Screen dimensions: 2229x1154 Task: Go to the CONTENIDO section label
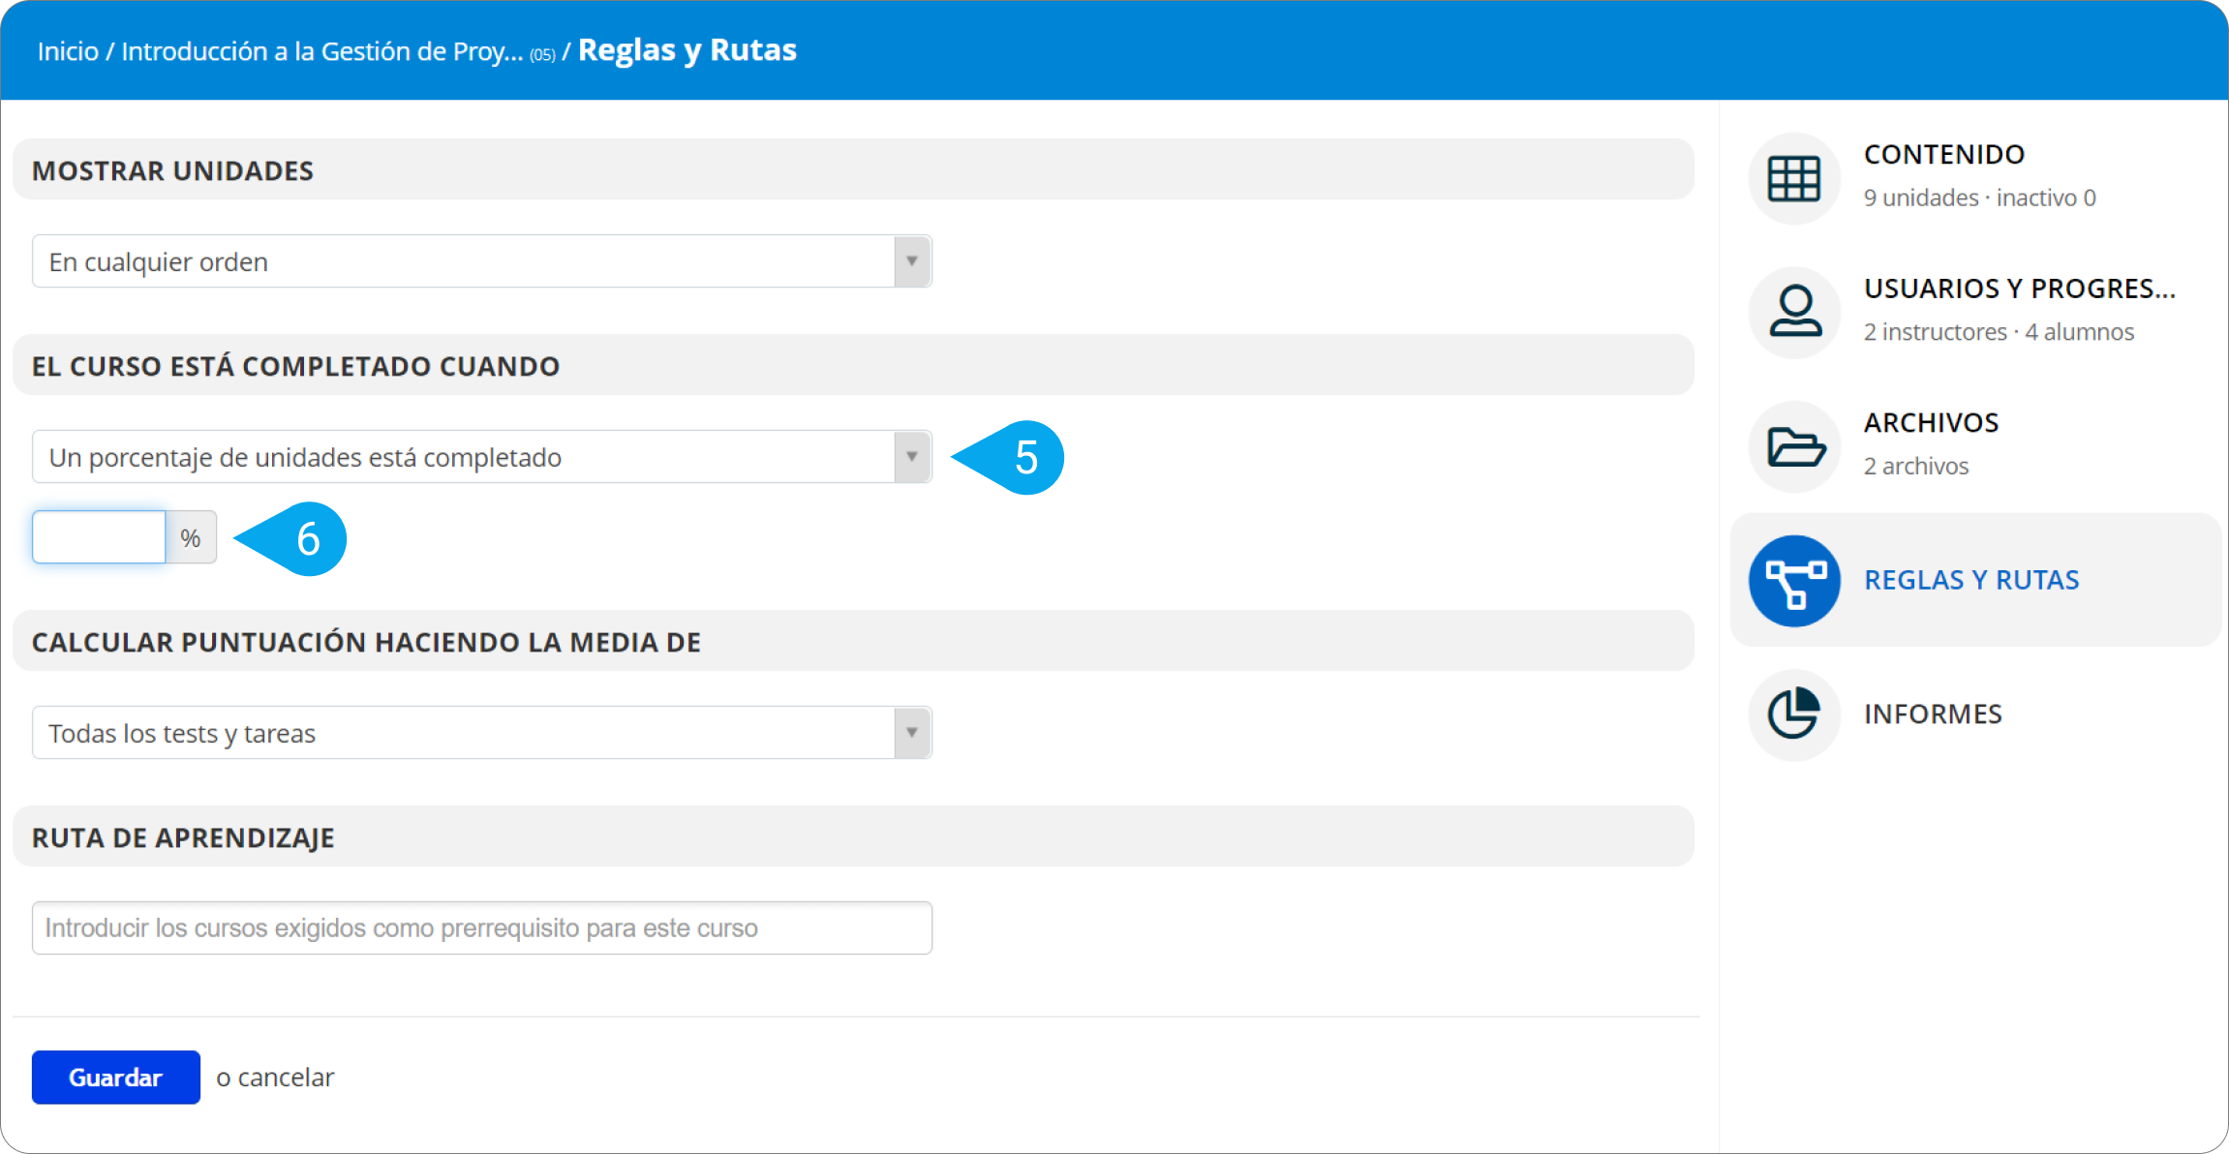1943,155
